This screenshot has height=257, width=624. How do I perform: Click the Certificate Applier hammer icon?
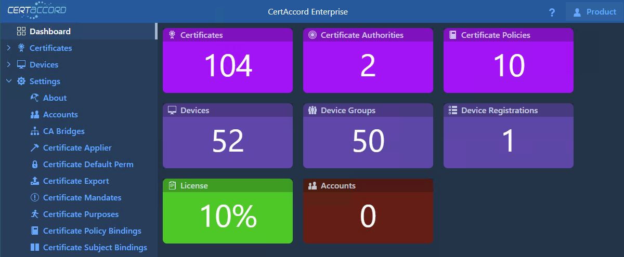coord(35,147)
